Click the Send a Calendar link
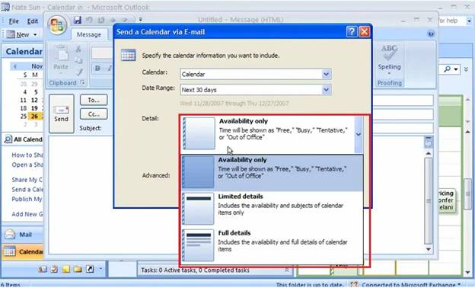The image size is (475, 288). pos(27,190)
